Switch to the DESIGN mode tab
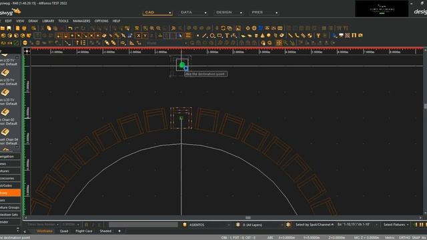 click(224, 12)
